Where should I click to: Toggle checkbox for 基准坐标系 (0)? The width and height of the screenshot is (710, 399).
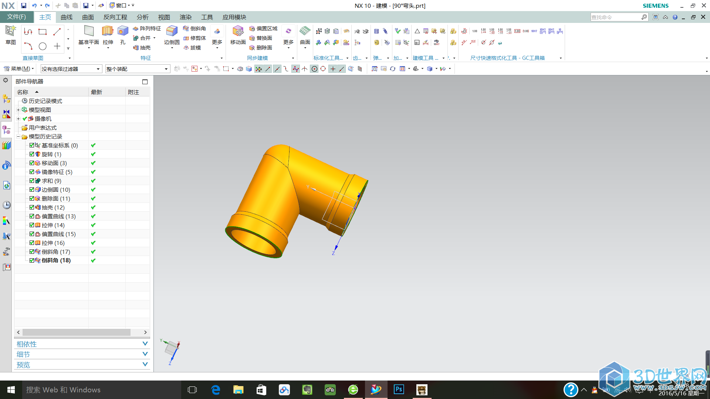click(x=32, y=145)
